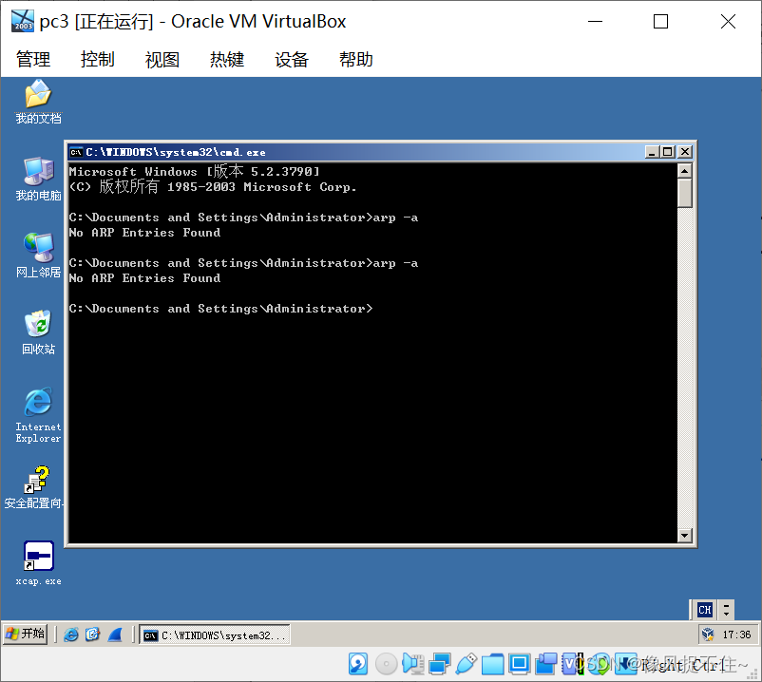Click the optical disc status icon
The image size is (762, 682).
coord(387,664)
